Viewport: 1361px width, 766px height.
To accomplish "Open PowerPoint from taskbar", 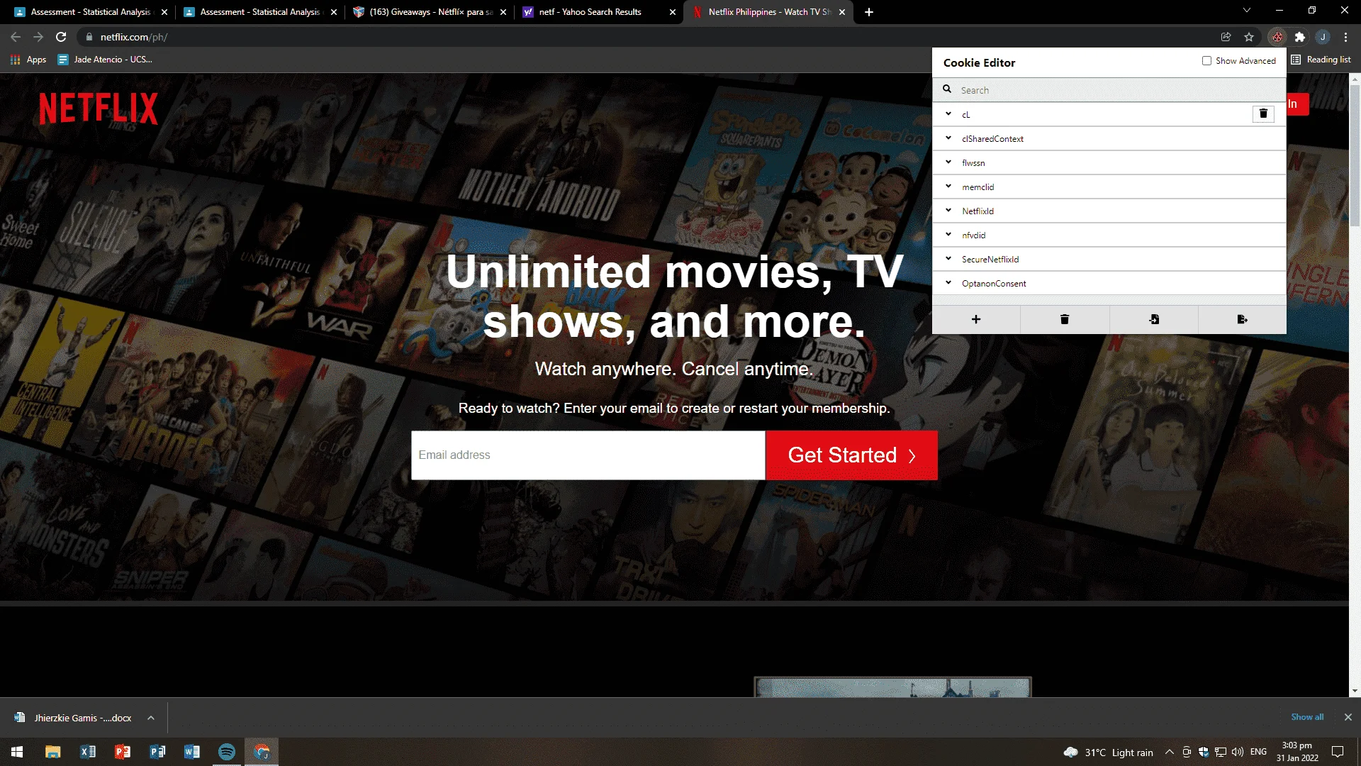I will pos(123,752).
